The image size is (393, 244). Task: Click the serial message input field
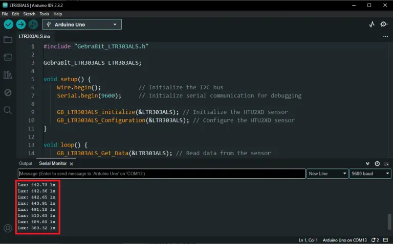coord(162,174)
